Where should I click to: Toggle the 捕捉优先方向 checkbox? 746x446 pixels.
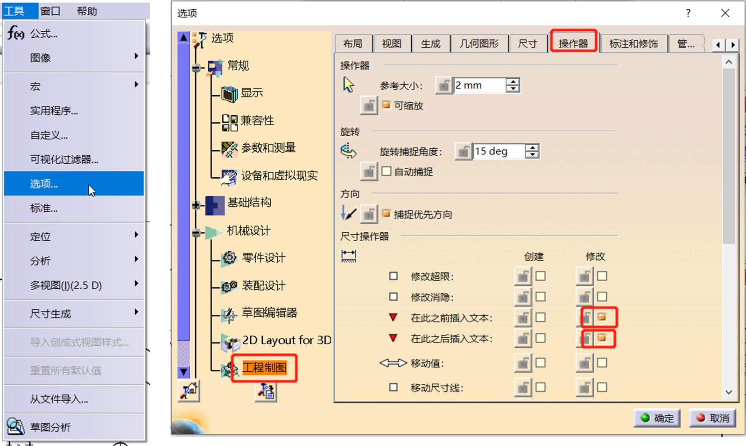tap(386, 214)
